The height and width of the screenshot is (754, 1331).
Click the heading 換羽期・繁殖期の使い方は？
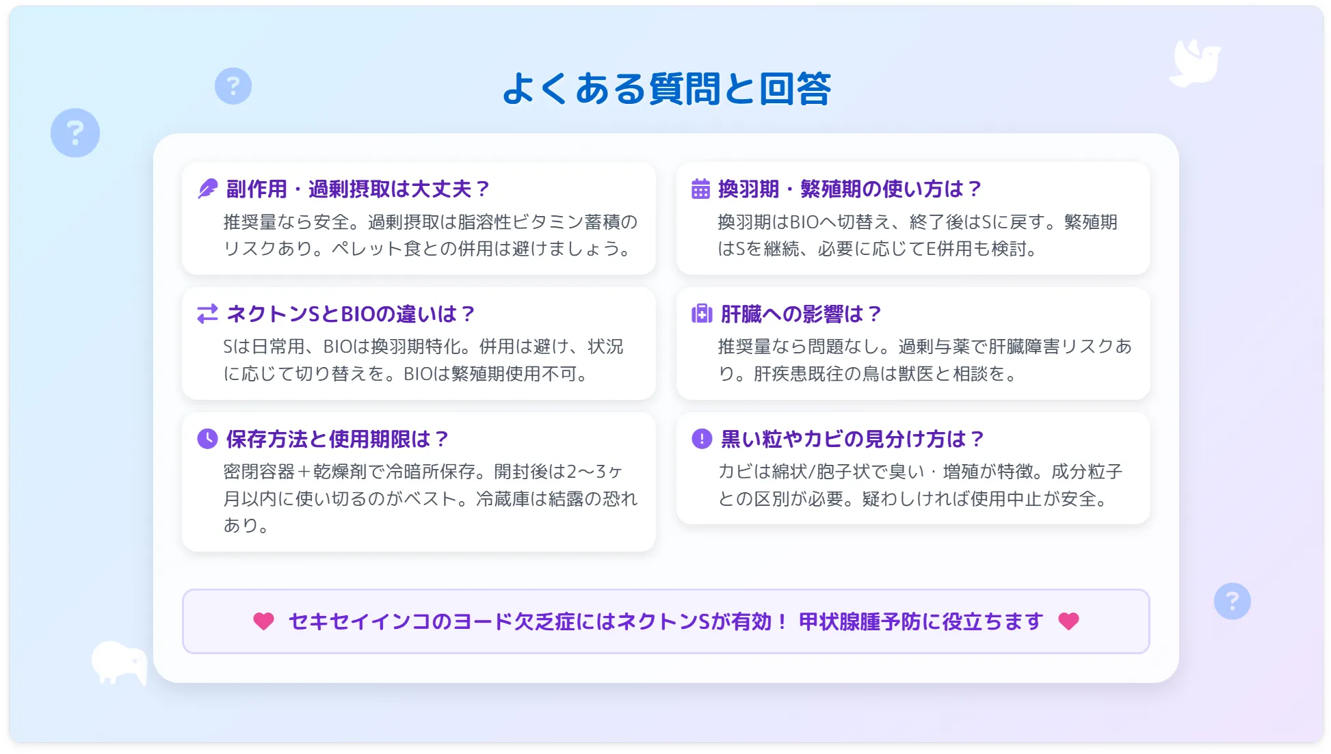[x=851, y=189]
